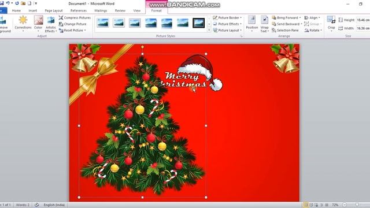The image size is (370, 208).
Task: Expand the Undo history dropdown arrow
Action: (x=12, y=3)
